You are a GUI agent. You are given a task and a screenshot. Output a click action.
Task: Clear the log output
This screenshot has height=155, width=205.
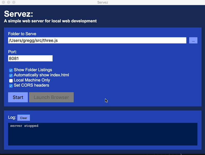[24, 118]
